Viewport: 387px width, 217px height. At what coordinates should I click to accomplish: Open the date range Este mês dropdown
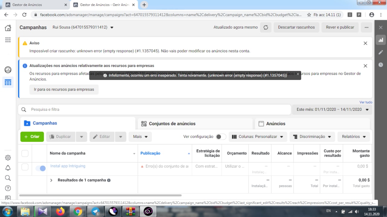coord(332,110)
